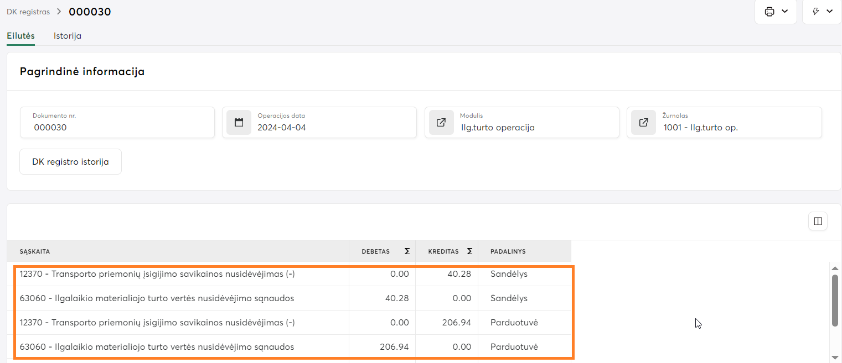Expand the print options dropdown arrow
842x363 pixels.
[785, 12]
